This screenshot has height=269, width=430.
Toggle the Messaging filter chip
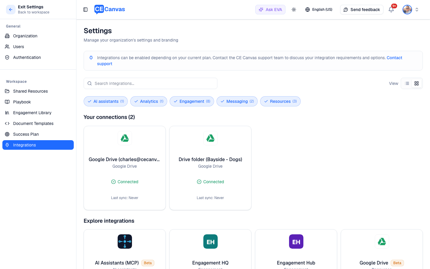coord(237,101)
